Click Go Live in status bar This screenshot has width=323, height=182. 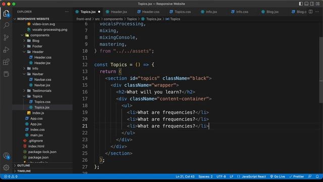(278, 176)
